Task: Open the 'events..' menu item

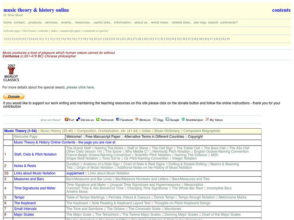Action: pos(67,22)
